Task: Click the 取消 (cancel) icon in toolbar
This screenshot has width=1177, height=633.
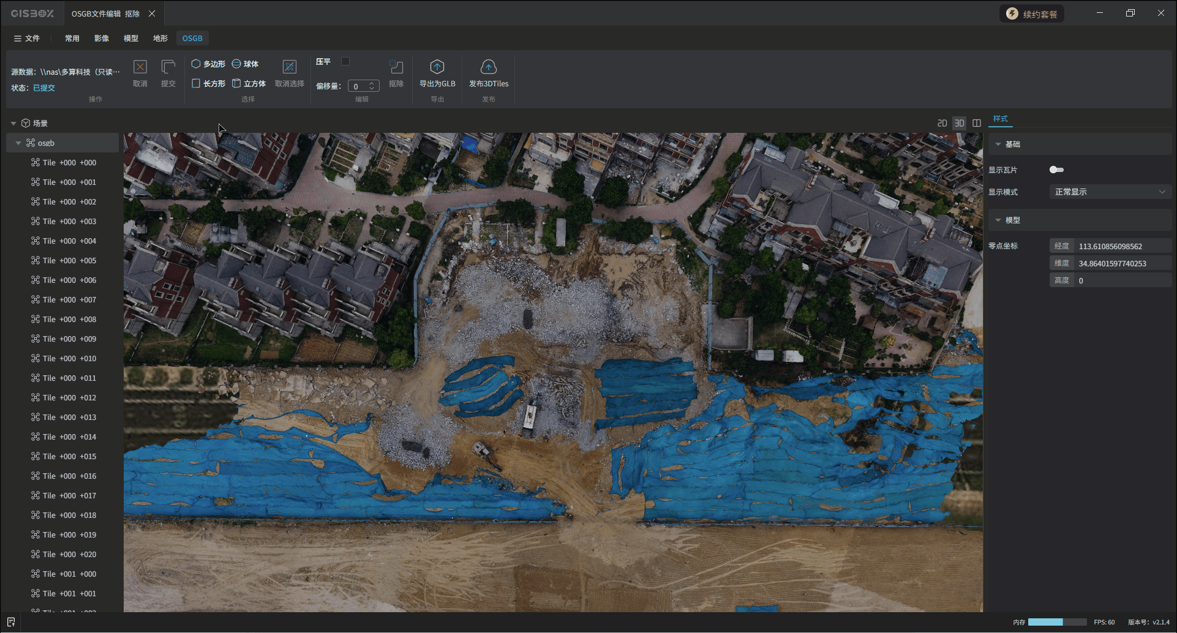Action: [x=140, y=67]
